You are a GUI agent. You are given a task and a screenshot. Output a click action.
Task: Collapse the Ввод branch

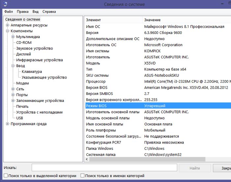(x=13, y=66)
